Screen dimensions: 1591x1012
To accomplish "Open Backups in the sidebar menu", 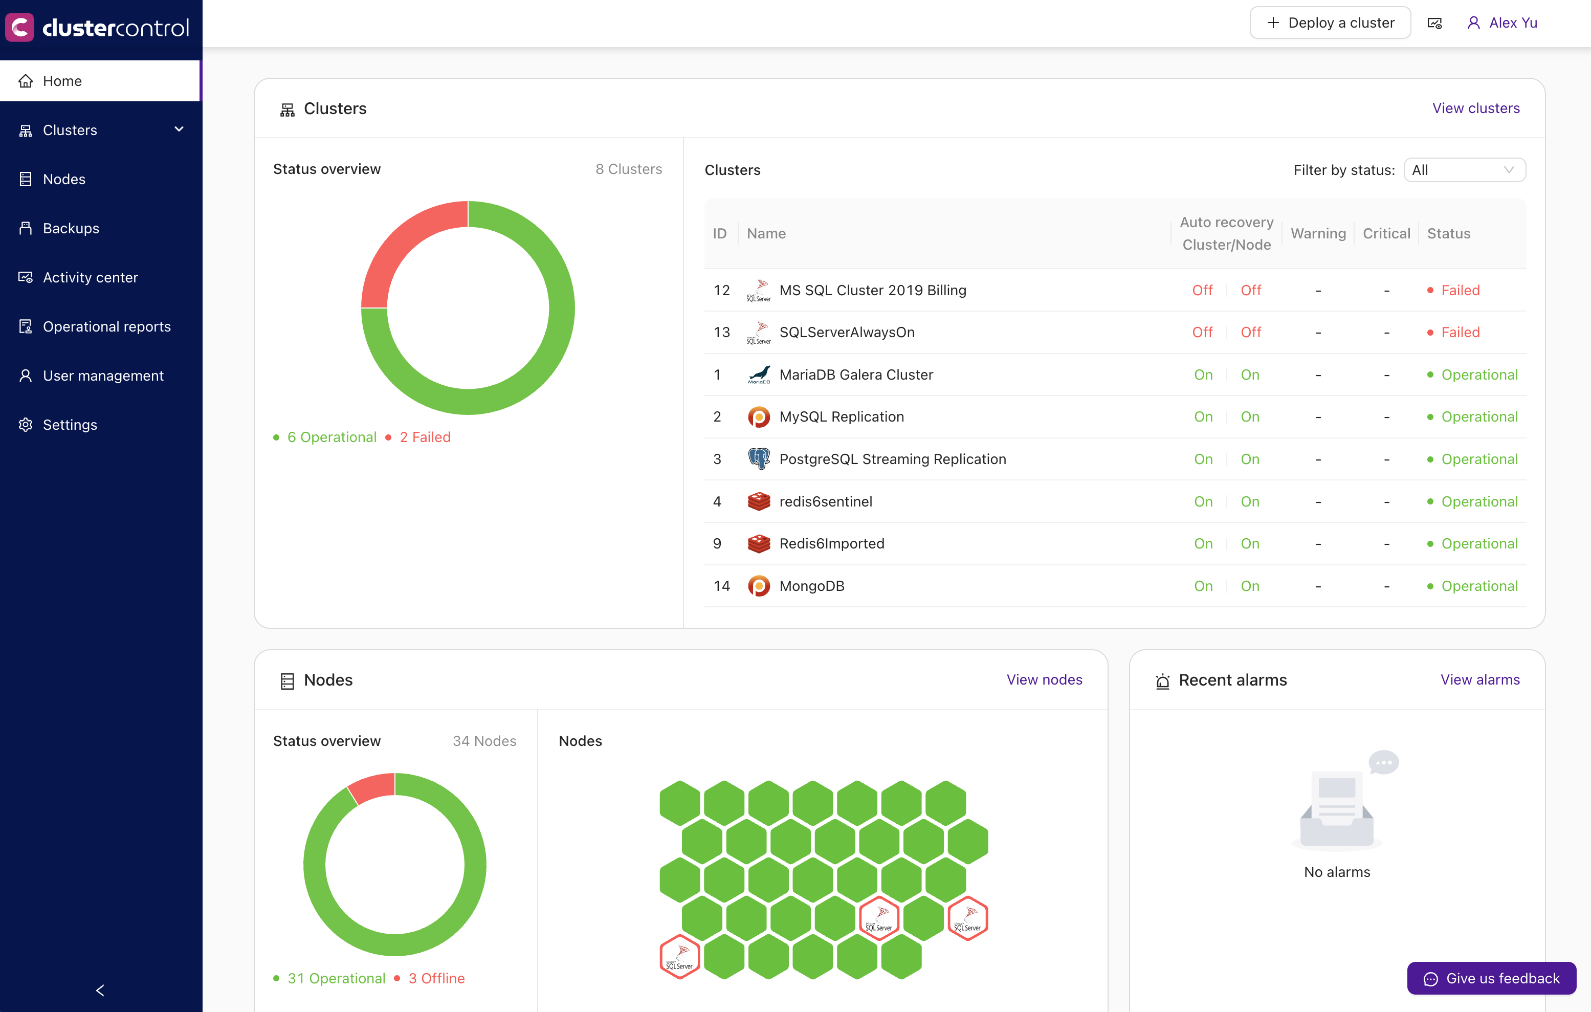I will [x=100, y=228].
